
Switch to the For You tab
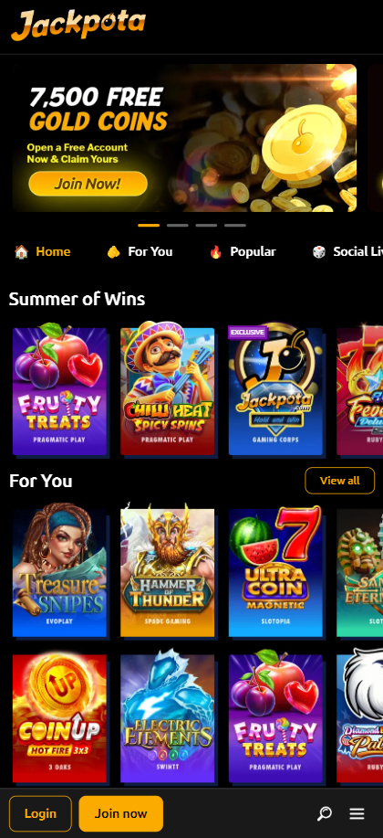[150, 251]
